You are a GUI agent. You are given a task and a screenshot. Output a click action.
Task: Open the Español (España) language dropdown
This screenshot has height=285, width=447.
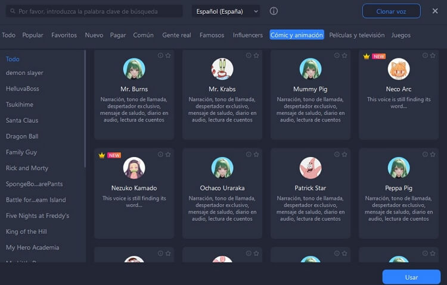[226, 11]
